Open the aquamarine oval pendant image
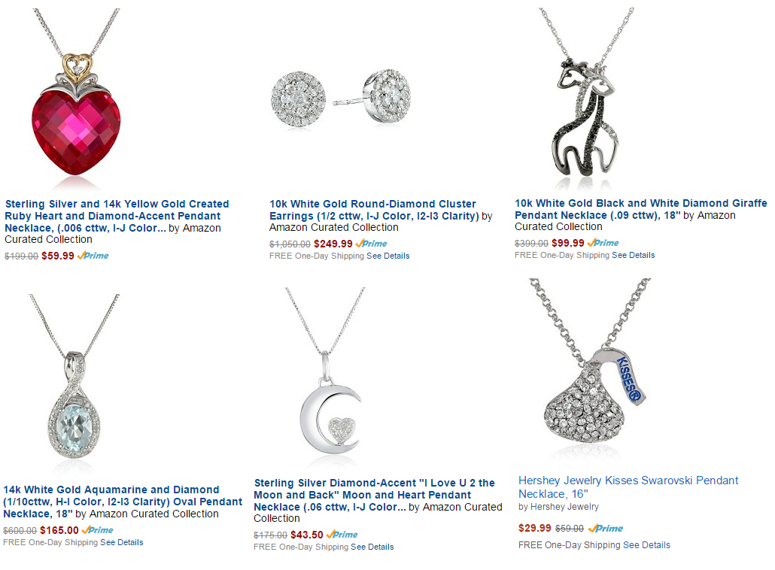The width and height of the screenshot is (775, 570). (74, 377)
